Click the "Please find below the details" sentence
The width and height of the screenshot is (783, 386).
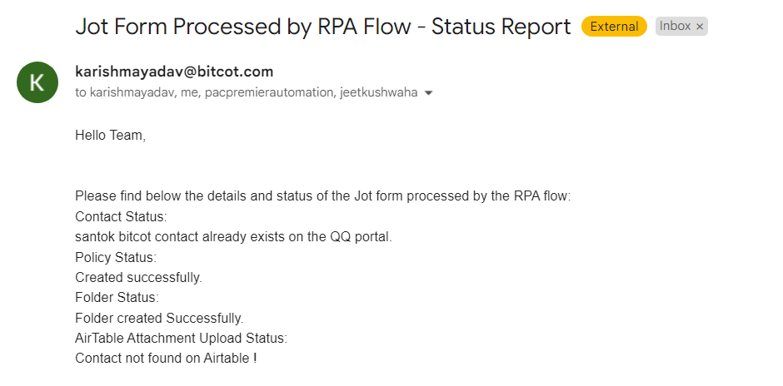(322, 196)
